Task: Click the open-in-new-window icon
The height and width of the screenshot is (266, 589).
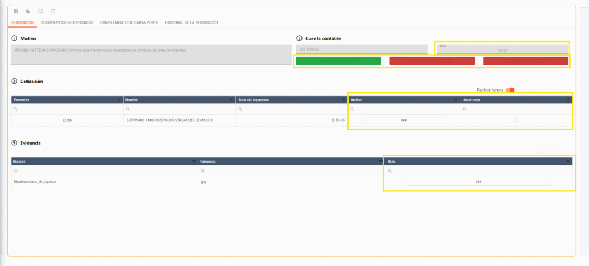Action: (x=53, y=11)
